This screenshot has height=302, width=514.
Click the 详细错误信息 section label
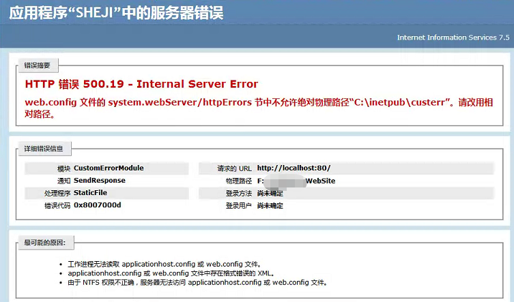pyautogui.click(x=44, y=148)
